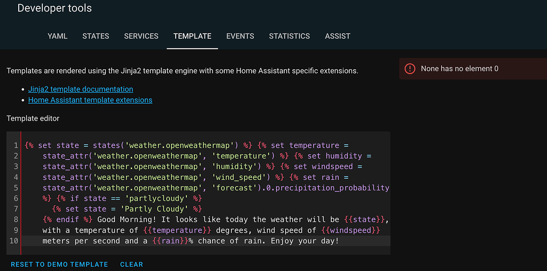This screenshot has height=271, width=547.
Task: Follow Home Assistant template extensions link
Action: coord(90,100)
